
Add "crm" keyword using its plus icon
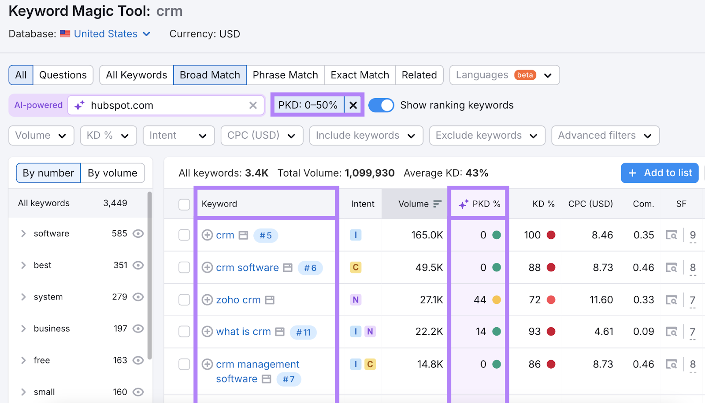coord(207,235)
